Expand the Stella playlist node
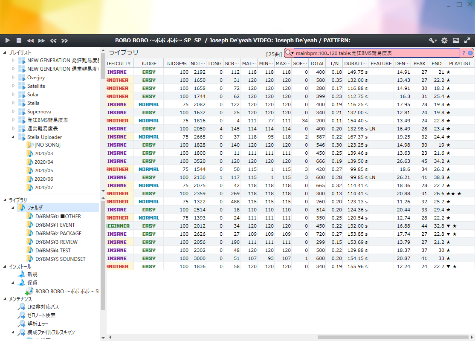 (13, 103)
